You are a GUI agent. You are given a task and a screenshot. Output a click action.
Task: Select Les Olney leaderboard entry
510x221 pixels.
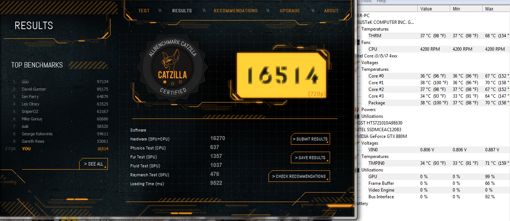(x=60, y=104)
